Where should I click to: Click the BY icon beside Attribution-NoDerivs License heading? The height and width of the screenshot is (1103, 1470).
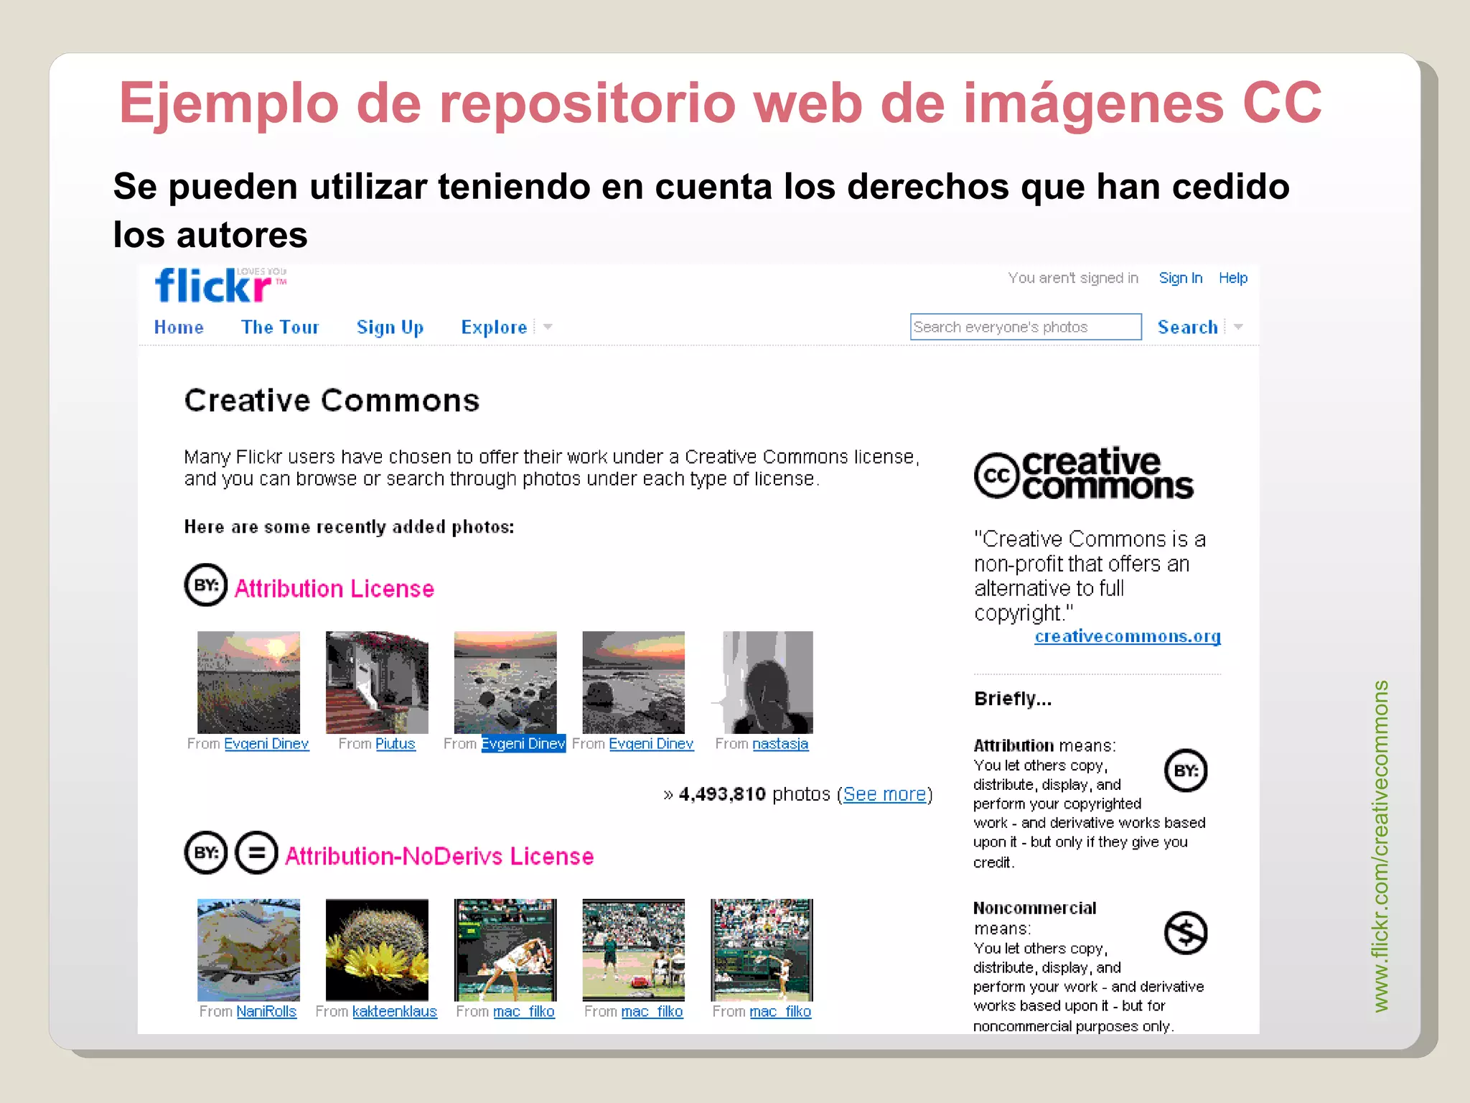tap(206, 853)
